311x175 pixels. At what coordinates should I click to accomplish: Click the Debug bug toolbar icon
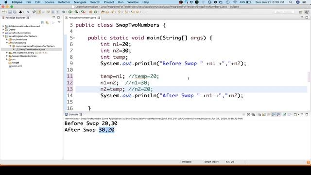(64, 12)
